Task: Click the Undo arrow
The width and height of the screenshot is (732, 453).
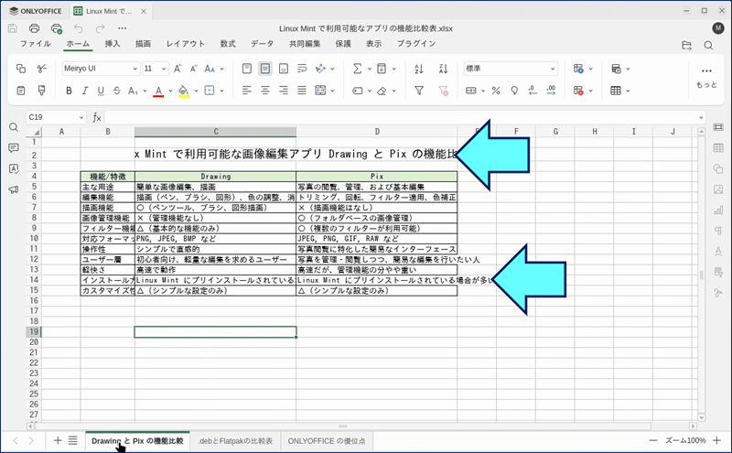Action: [79, 28]
